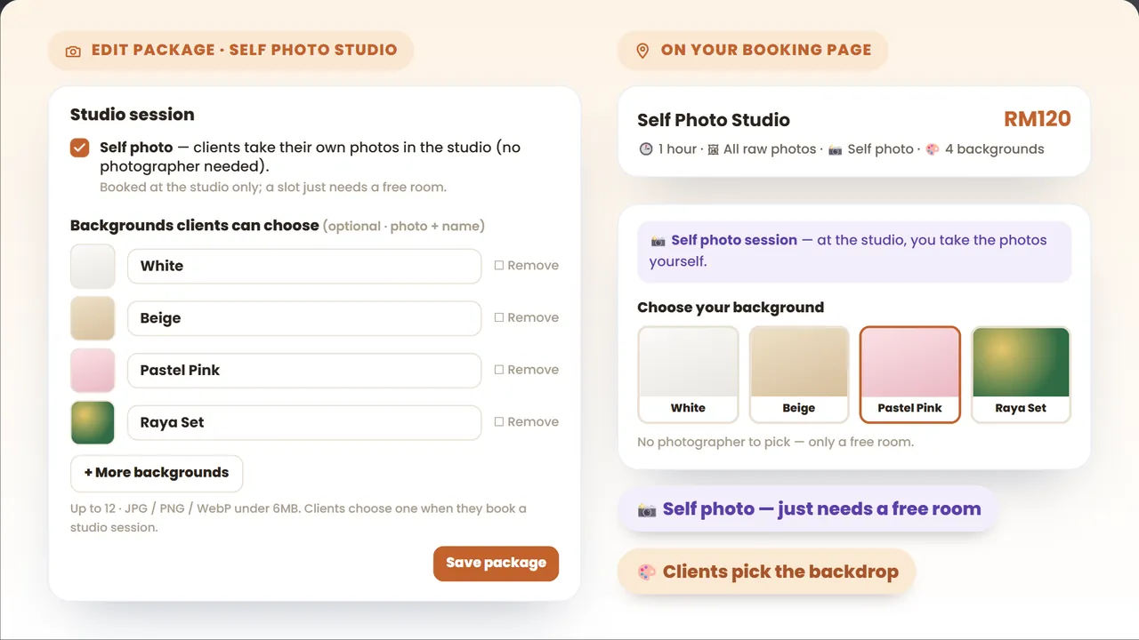Click the camera icon in Self photo session banner

coord(658,240)
